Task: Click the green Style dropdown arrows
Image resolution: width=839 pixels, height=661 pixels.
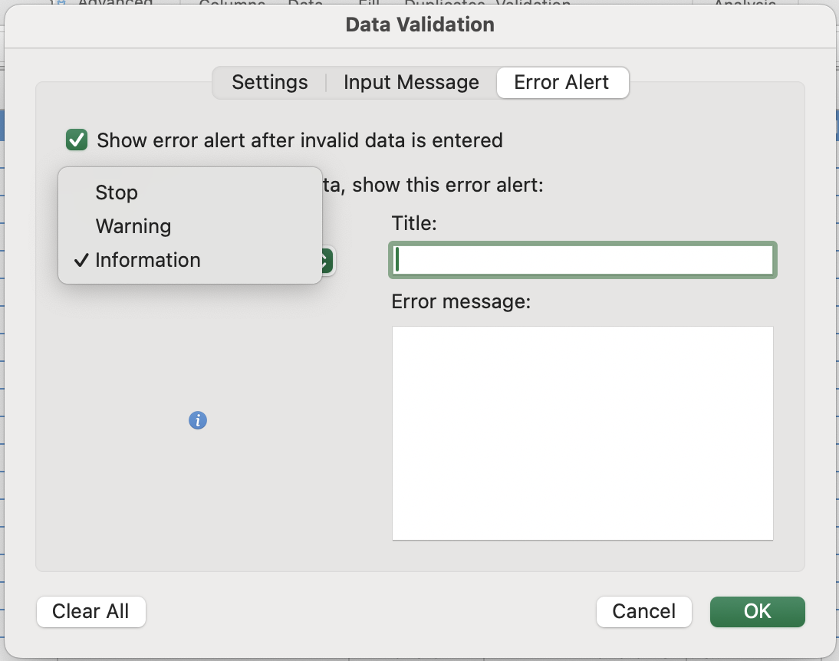Action: pyautogui.click(x=327, y=261)
